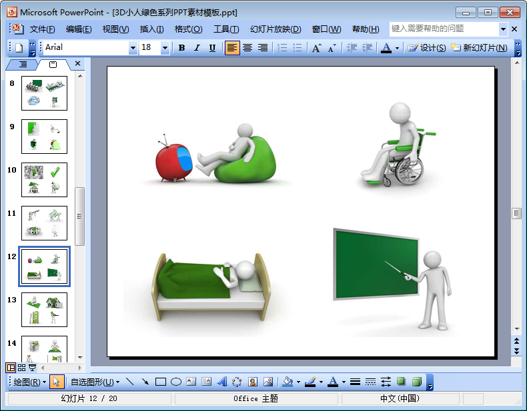Click the 新幻灯片(N) button
Viewport: 527px width, 411px height.
479,48
